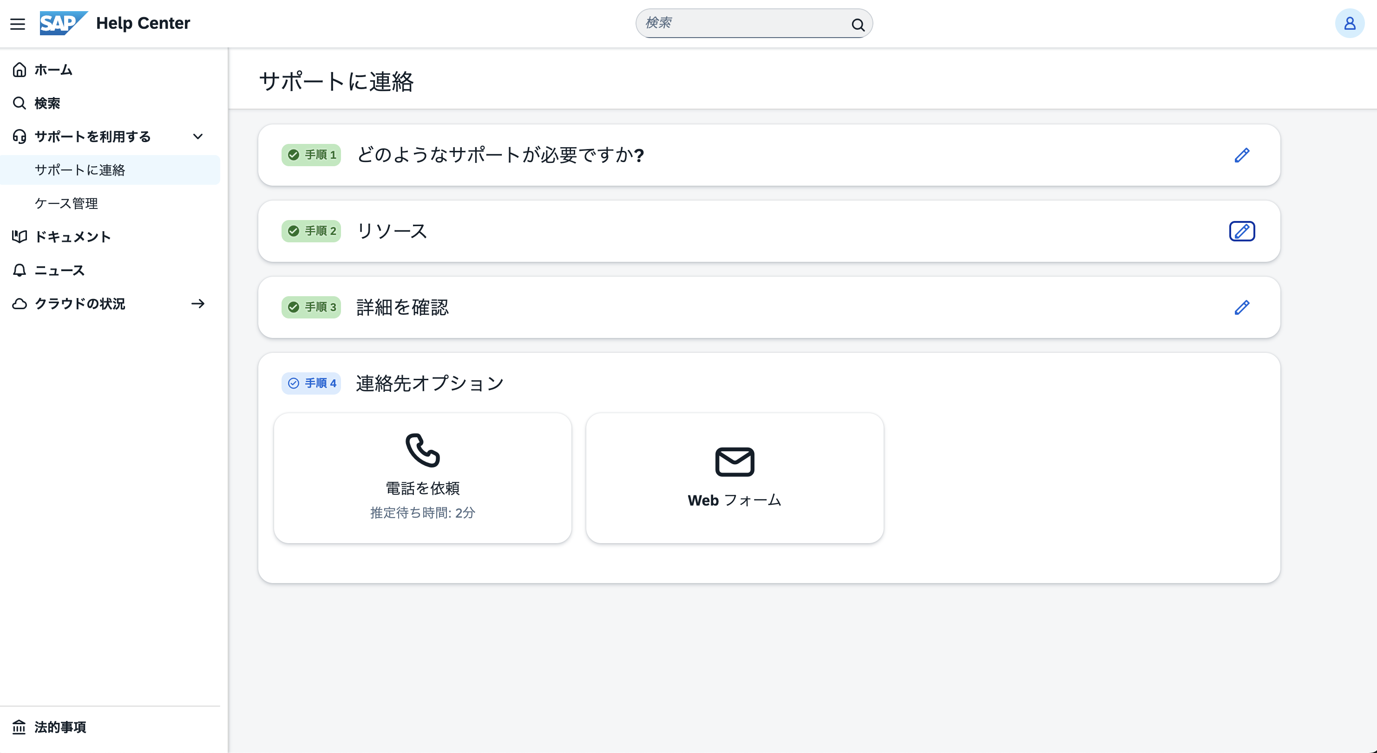This screenshot has width=1377, height=753.
Task: Open クラウドの状況 arrow link
Action: coord(198,303)
